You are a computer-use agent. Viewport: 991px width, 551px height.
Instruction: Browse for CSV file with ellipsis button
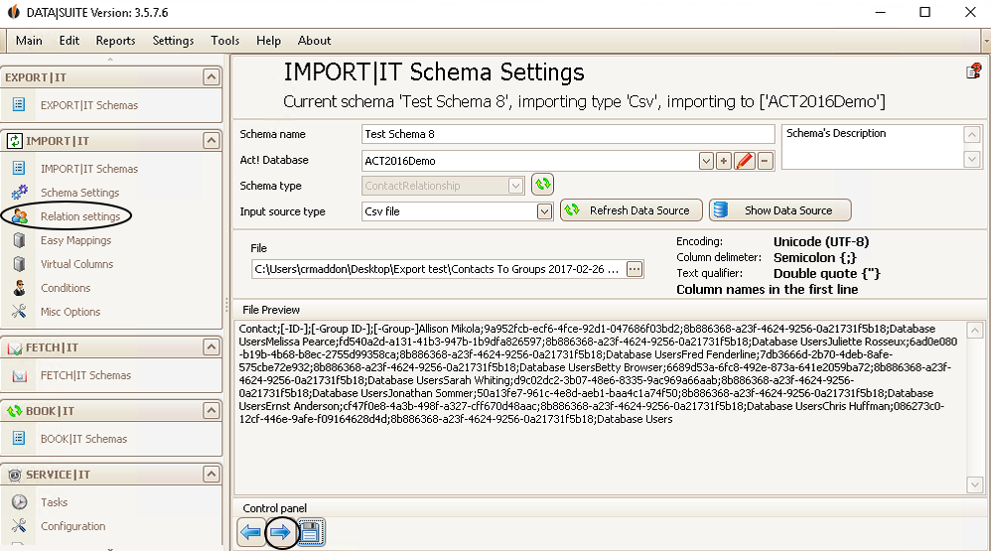634,269
